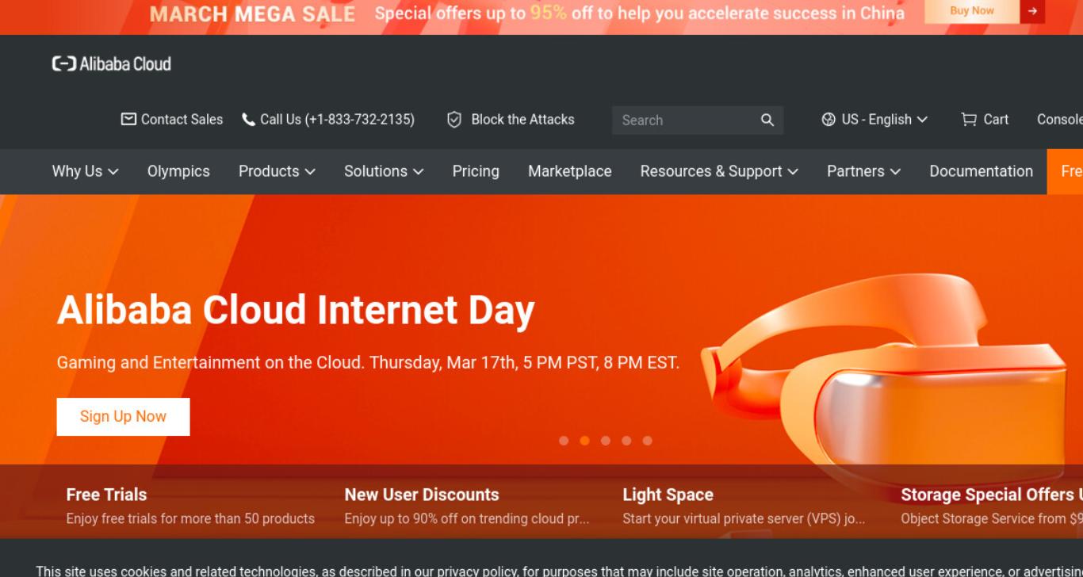Select the active second carousel dot
The width and height of the screenshot is (1083, 577).
(584, 441)
